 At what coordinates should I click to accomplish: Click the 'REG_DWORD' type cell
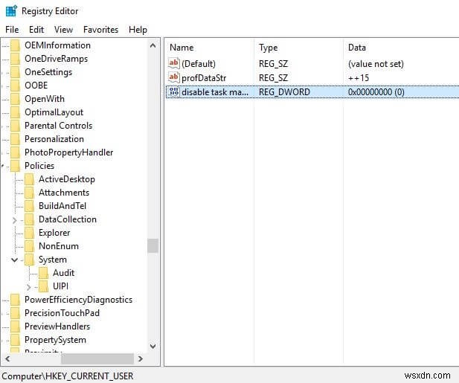pos(284,92)
